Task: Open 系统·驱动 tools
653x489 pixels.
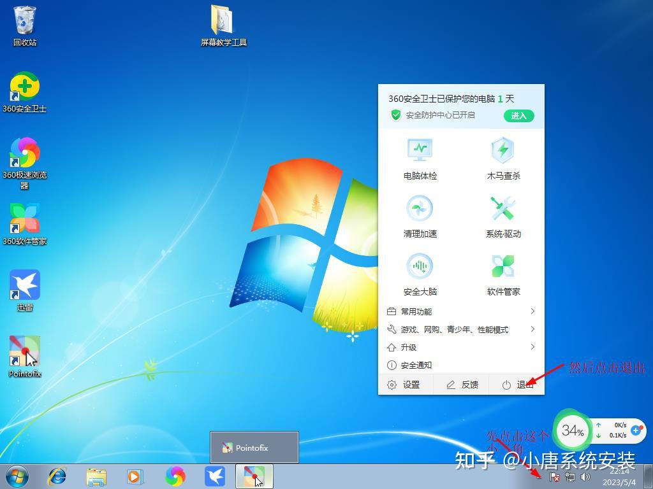Action: click(x=504, y=216)
